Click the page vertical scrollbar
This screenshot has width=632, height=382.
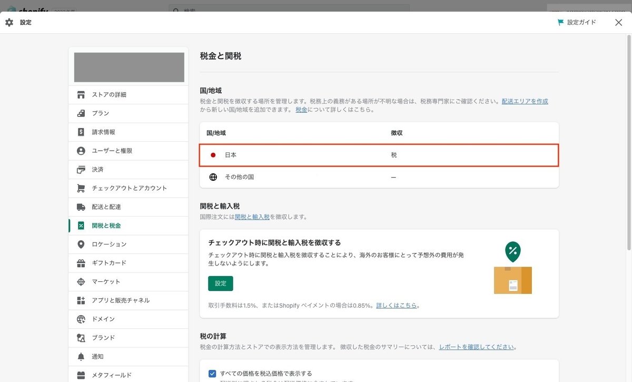(629, 142)
